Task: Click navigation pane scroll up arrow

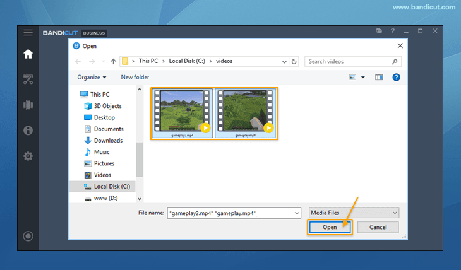Action: (140, 90)
